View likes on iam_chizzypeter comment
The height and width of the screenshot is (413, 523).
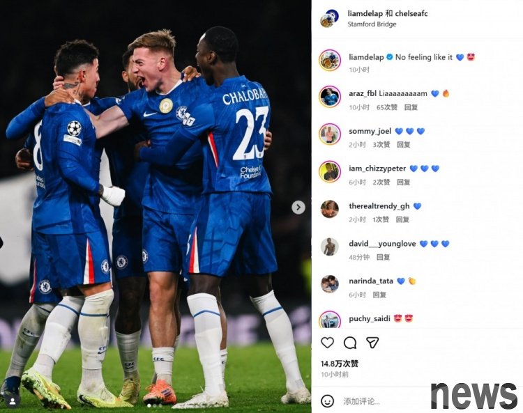pyautogui.click(x=381, y=182)
